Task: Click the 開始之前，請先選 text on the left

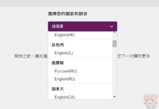Action: [31, 56]
